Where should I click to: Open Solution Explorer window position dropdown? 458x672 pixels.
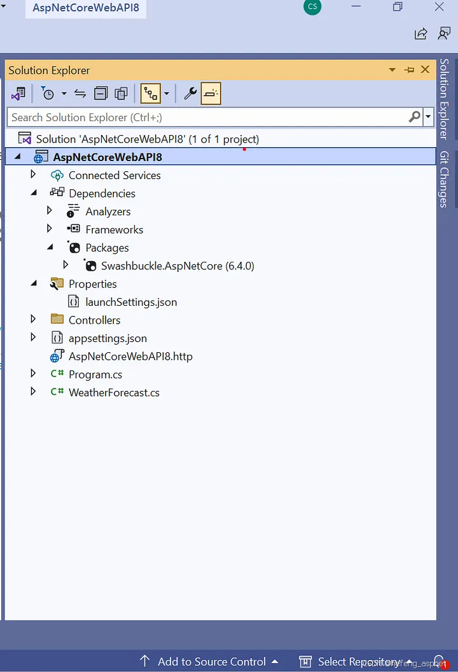392,69
